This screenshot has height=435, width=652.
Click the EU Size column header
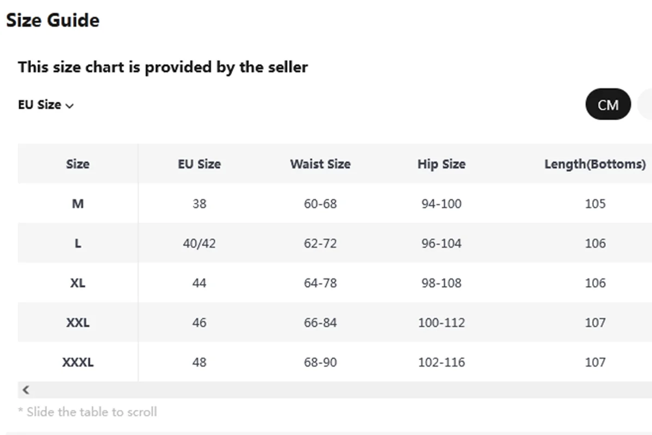199,164
